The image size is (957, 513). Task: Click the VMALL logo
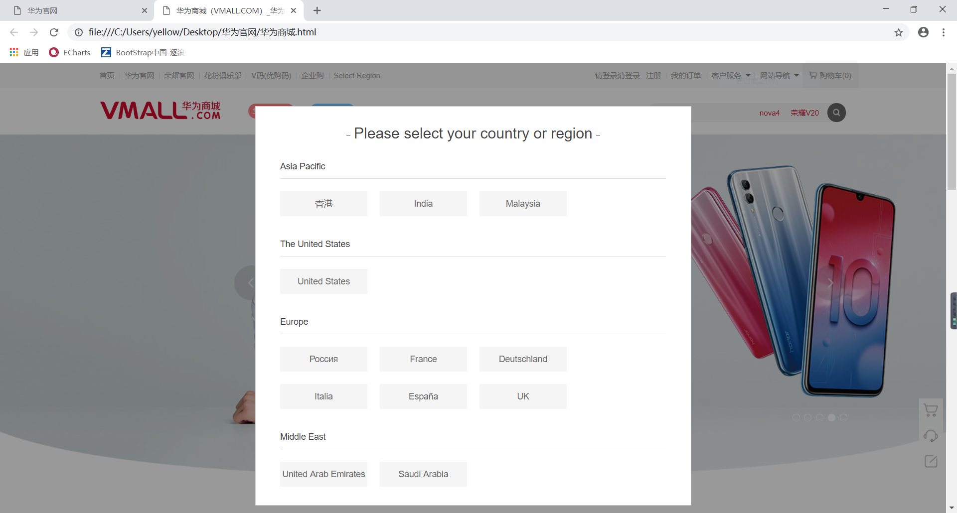[x=160, y=111]
